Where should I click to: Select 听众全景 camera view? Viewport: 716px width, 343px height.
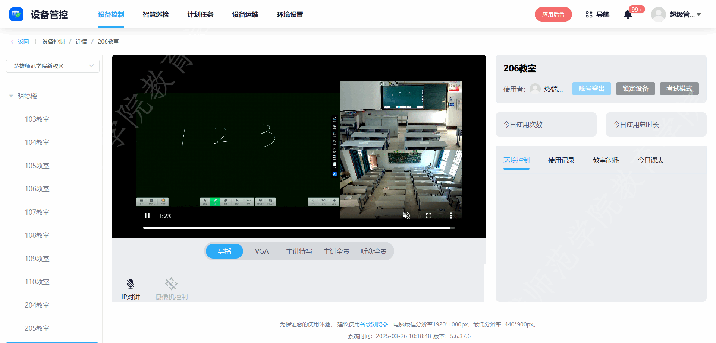tap(373, 251)
